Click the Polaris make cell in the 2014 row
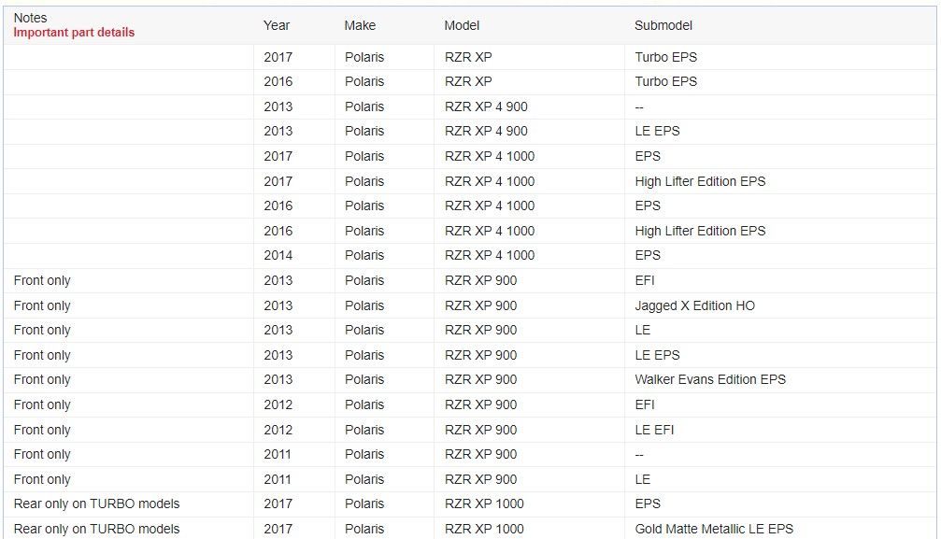The width and height of the screenshot is (941, 539). click(x=364, y=255)
